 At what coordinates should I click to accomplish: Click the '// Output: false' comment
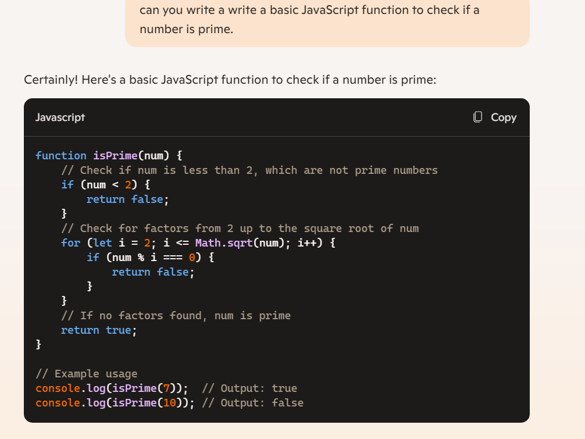[252, 402]
